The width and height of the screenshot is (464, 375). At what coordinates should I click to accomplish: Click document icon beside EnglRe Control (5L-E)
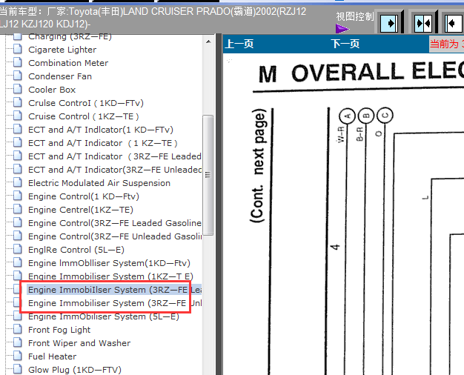tap(18, 248)
